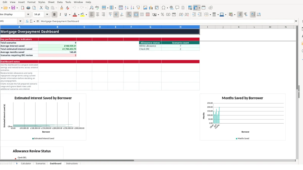Click Delete Decimal Place icon
Screen dimensions: 303x170
pos(187,15)
